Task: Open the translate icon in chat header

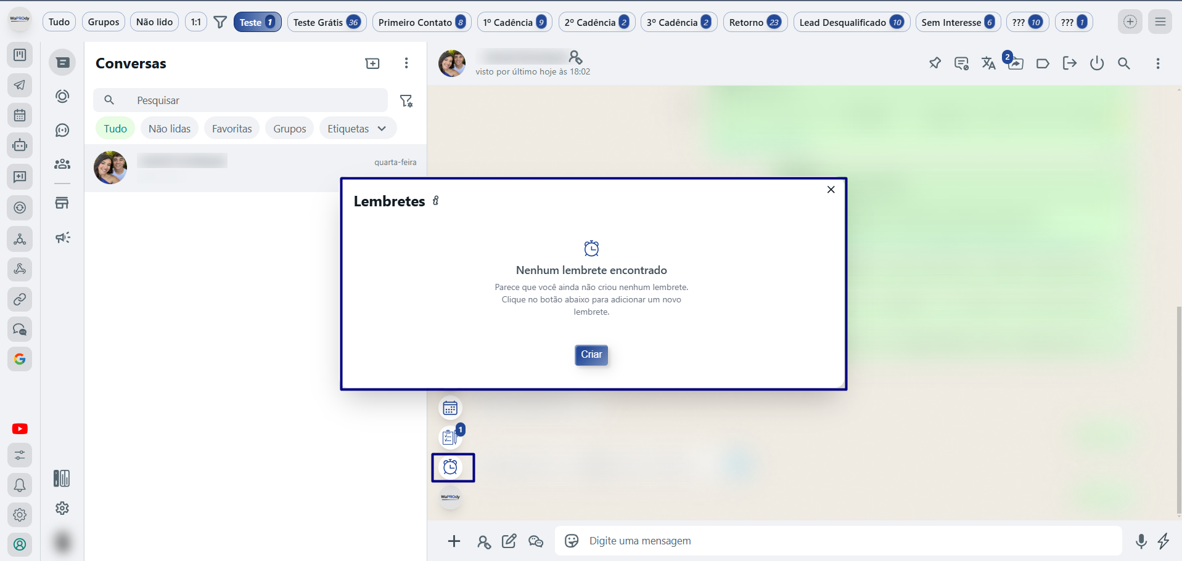Action: pyautogui.click(x=988, y=63)
